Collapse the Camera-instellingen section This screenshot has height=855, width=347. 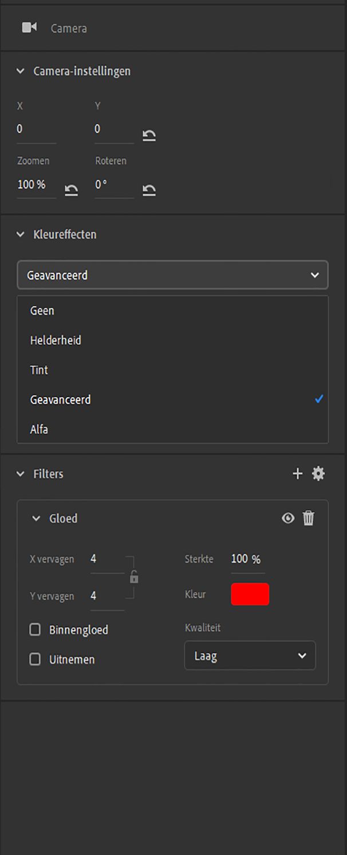(21, 72)
